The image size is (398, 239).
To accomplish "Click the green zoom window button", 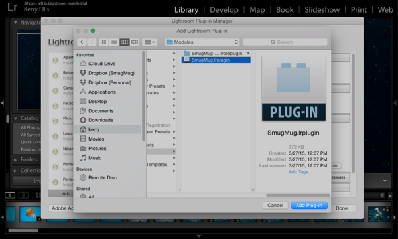I will tap(93, 31).
